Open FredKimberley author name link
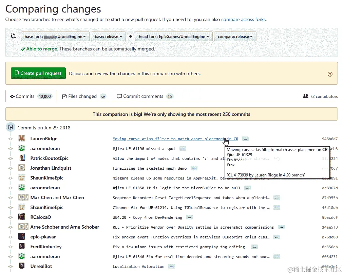344x275 pixels. tap(46, 247)
